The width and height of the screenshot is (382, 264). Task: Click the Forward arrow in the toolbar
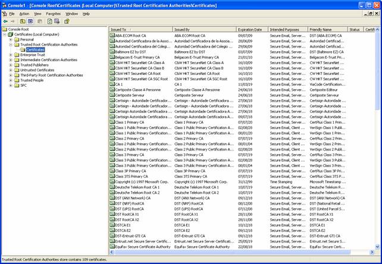(12, 21)
